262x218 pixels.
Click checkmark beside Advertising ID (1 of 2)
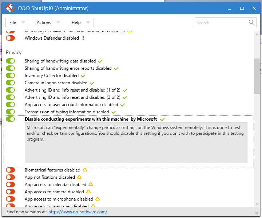point(125,90)
